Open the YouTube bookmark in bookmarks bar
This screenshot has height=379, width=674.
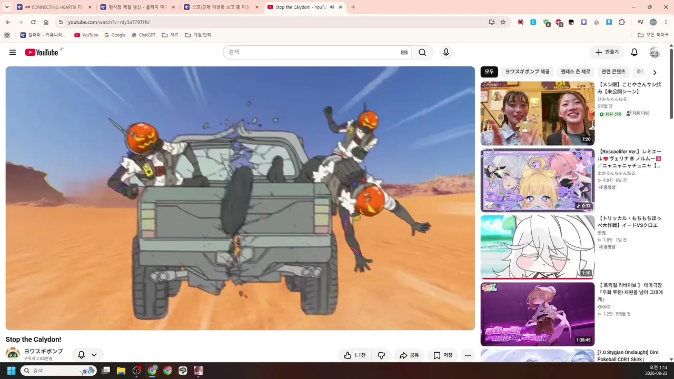tap(86, 35)
